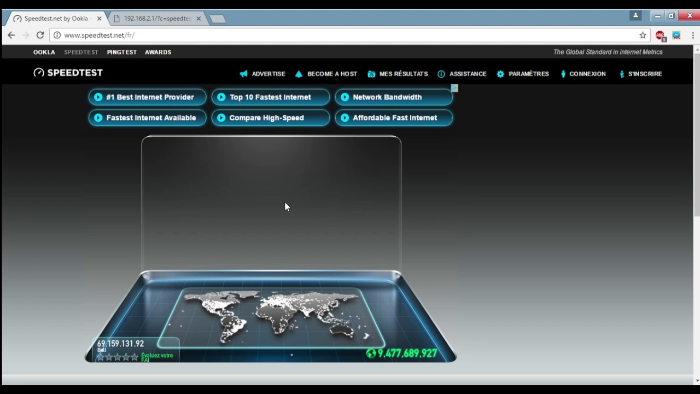700x394 pixels.
Task: Click the vertical page scrollbar thumb
Action: pyautogui.click(x=696, y=135)
